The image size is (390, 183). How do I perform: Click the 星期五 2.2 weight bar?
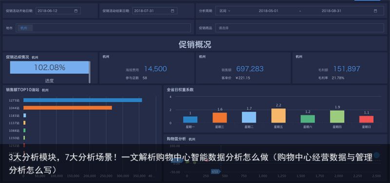click(278, 116)
